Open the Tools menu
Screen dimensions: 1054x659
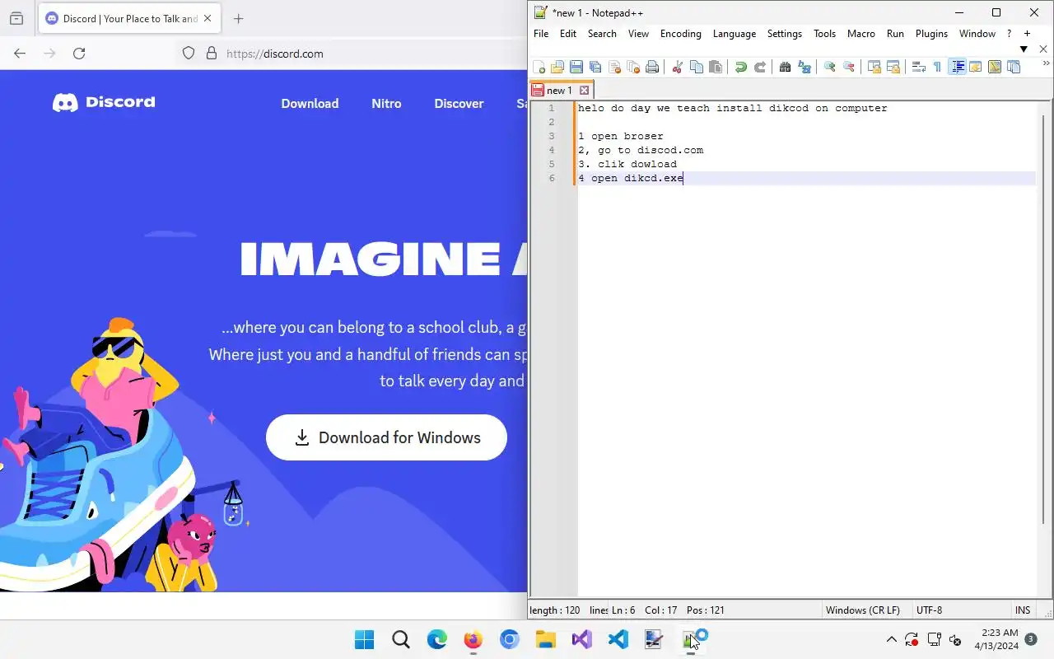(x=824, y=34)
